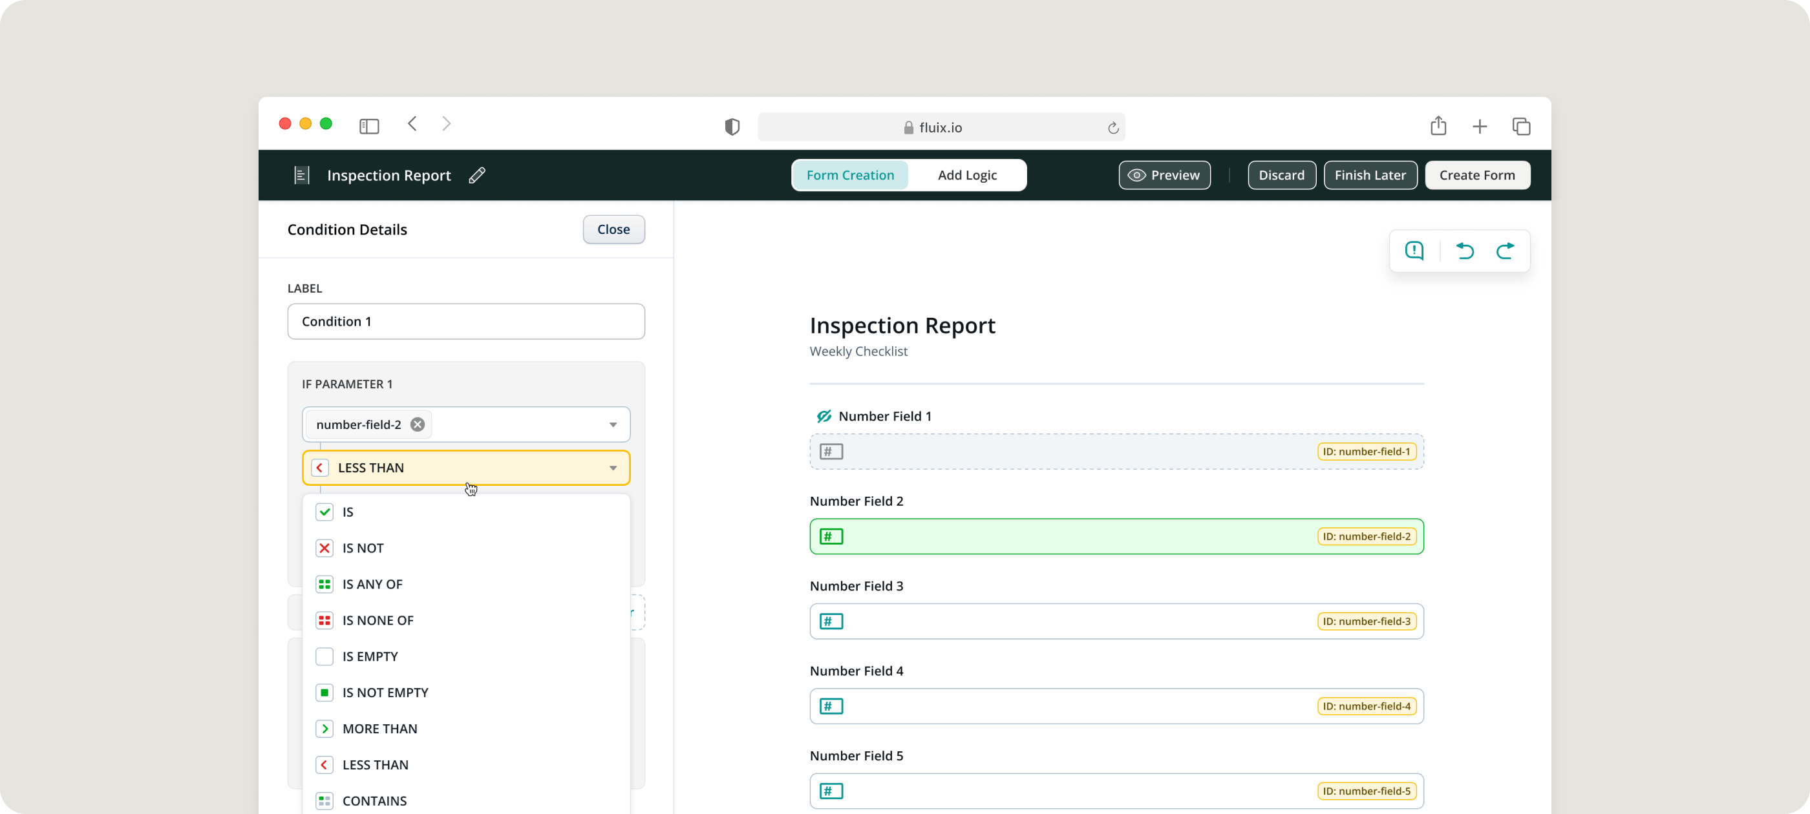Click the redo arrow icon
Screen dimensions: 1810x814
coord(1505,251)
